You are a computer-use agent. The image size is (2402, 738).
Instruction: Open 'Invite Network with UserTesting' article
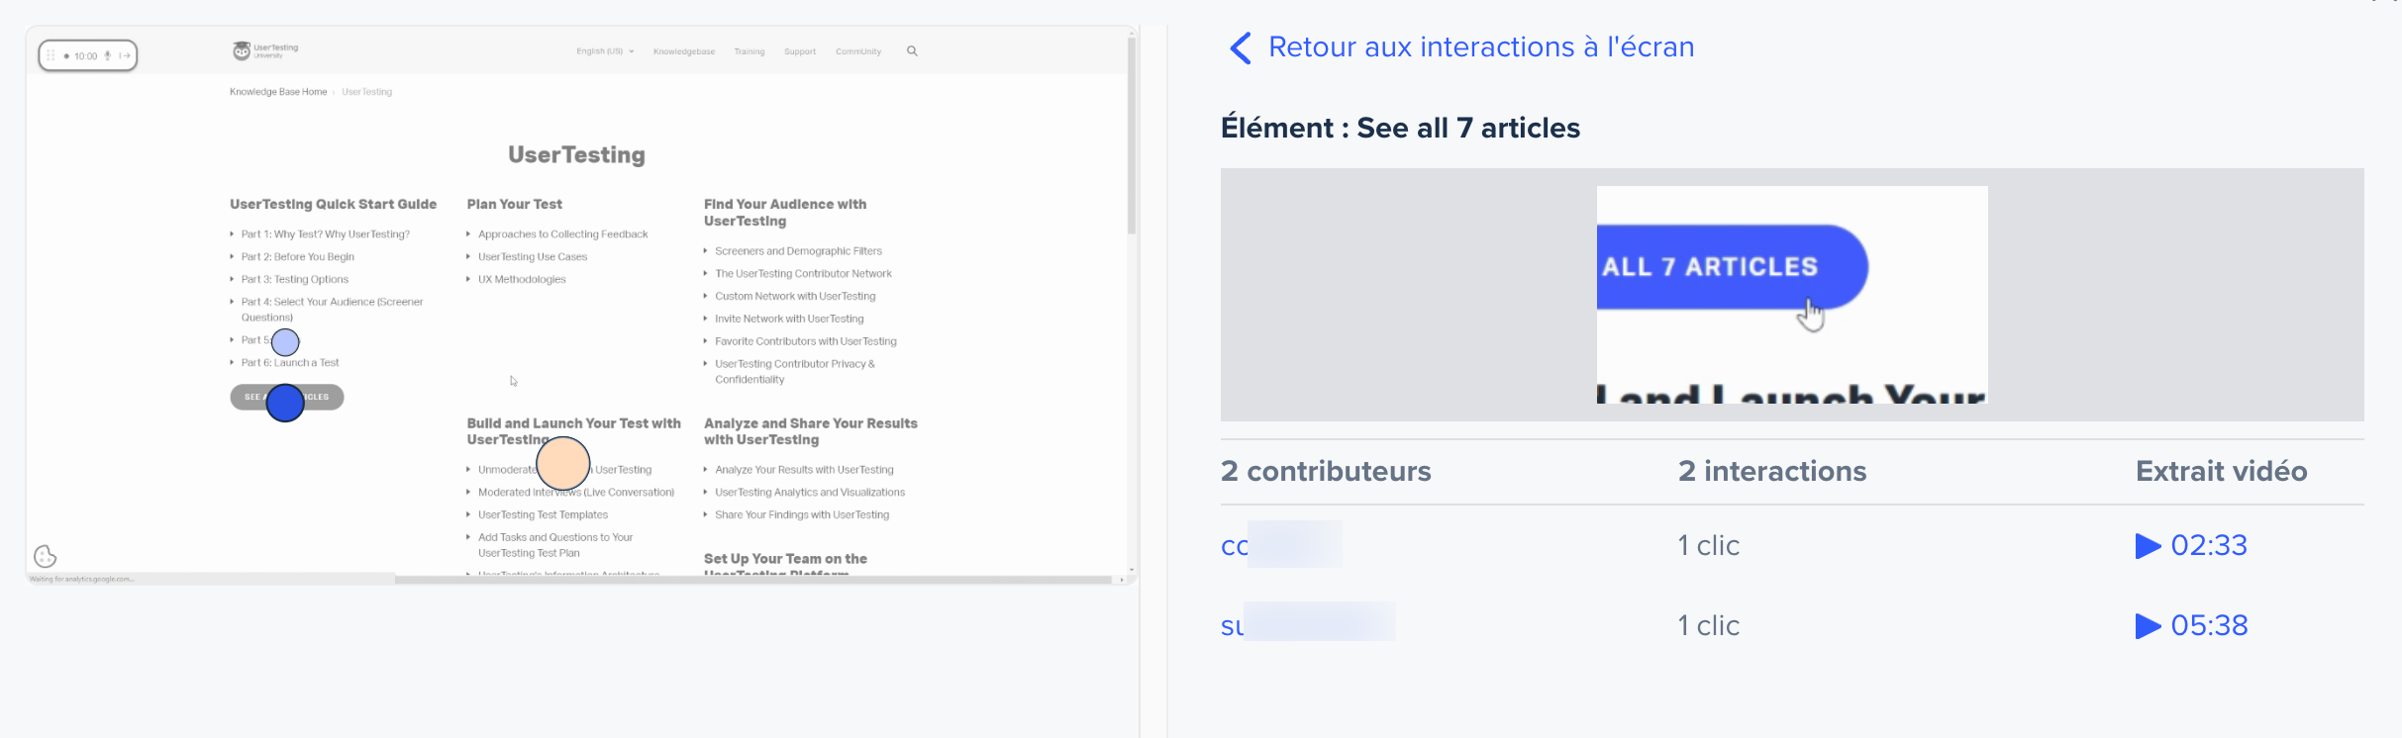click(x=790, y=320)
